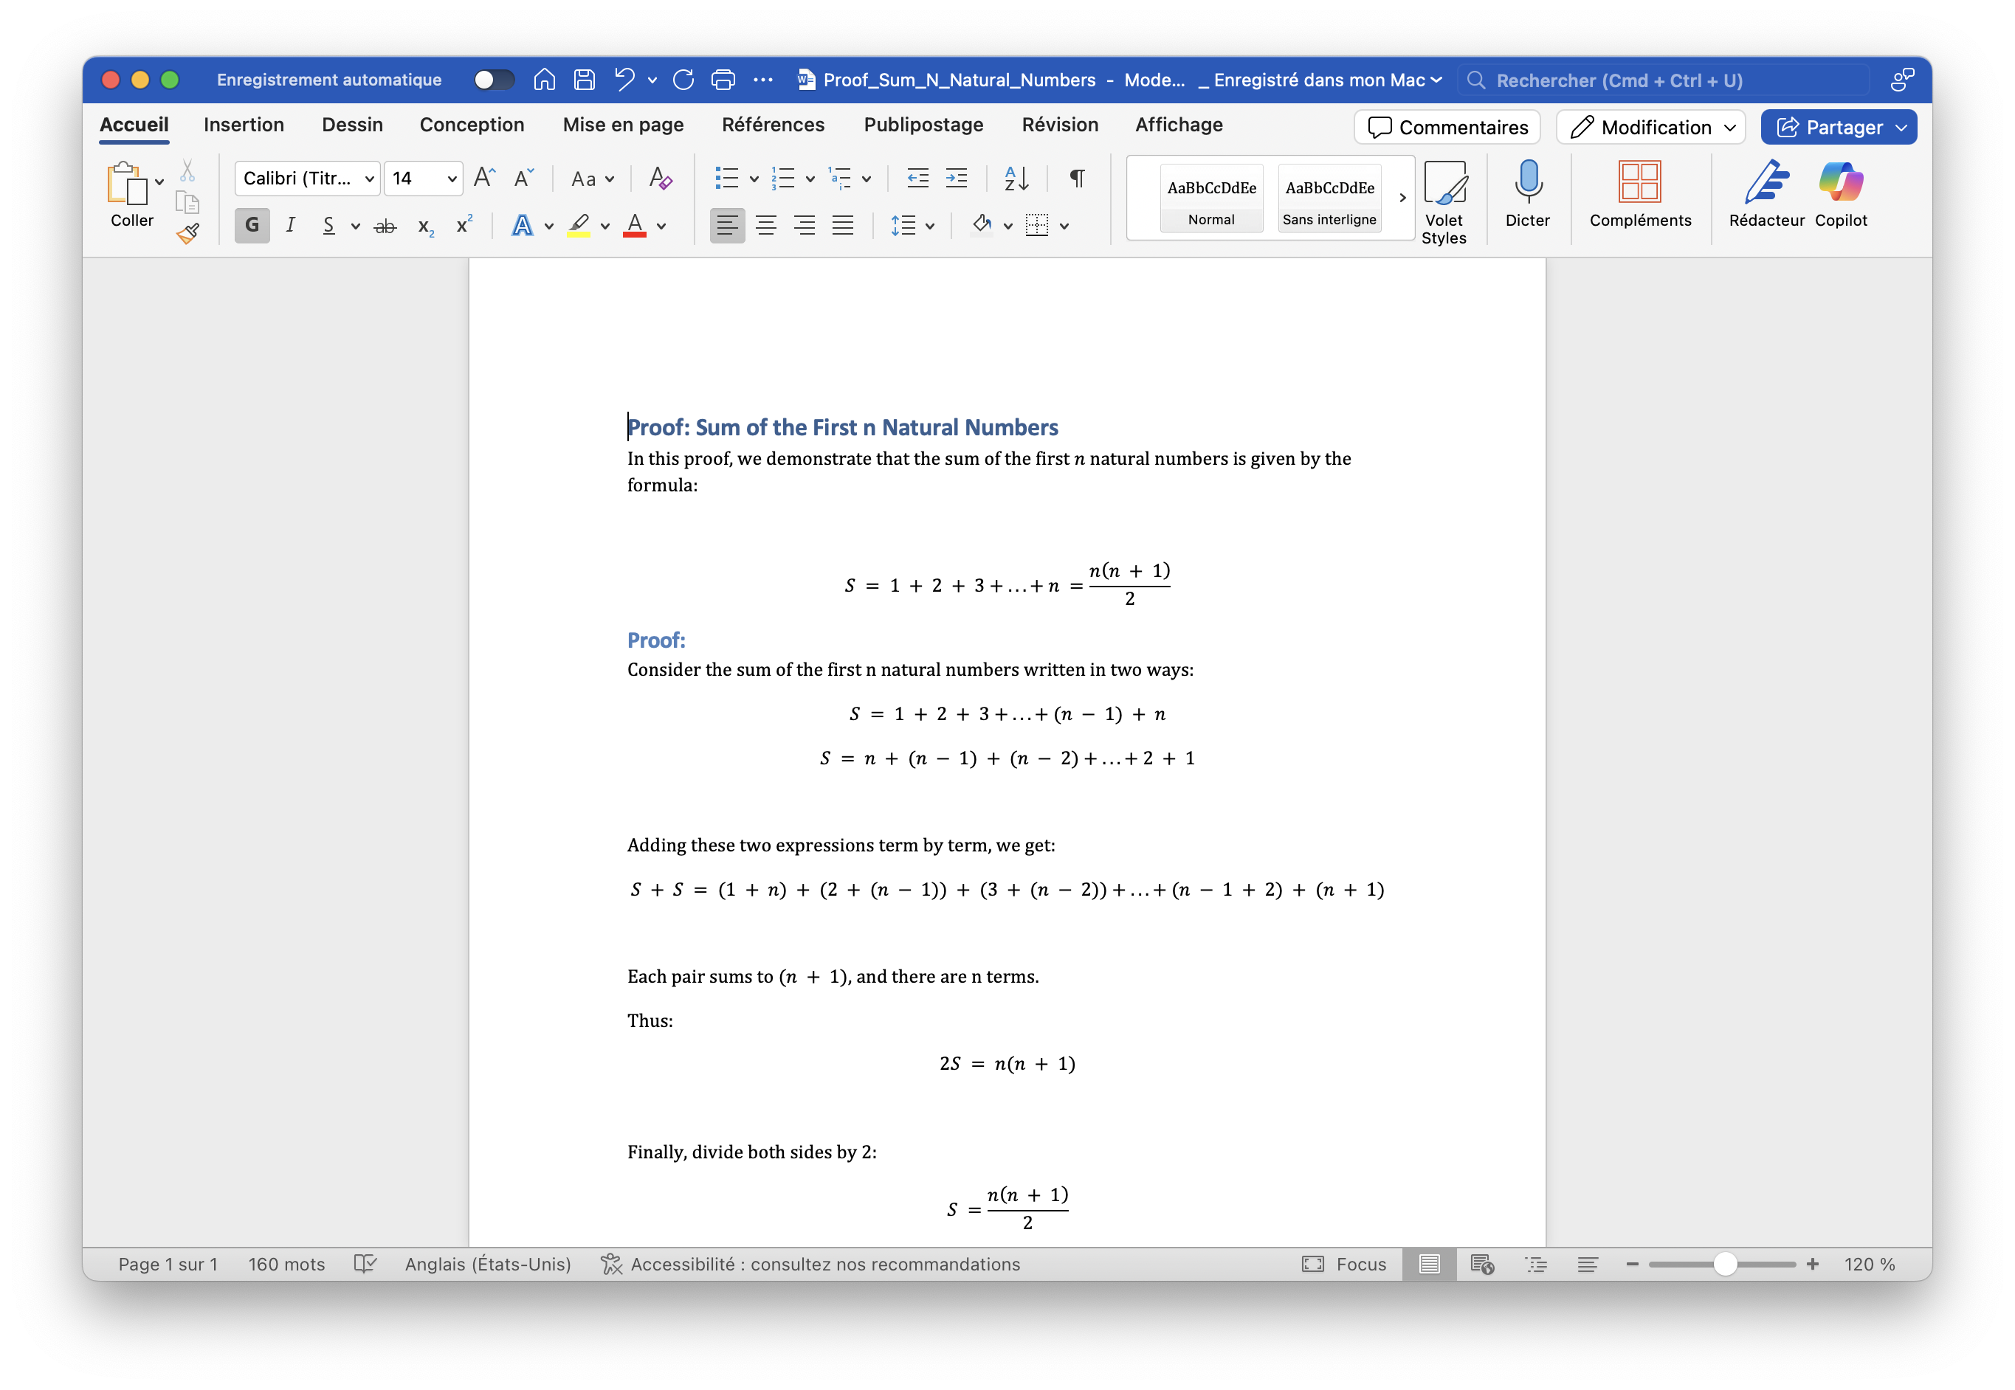Open the Mise en page tab
2015x1390 pixels.
pyautogui.click(x=623, y=125)
